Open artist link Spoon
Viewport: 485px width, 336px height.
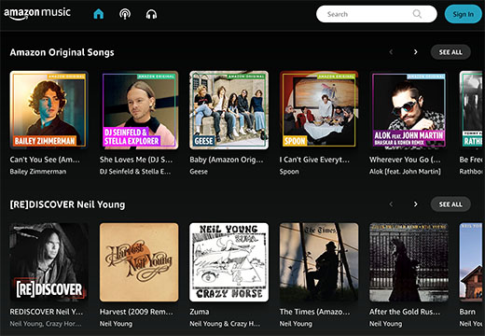289,172
